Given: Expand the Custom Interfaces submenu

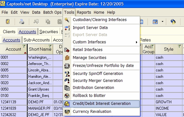Looking at the screenshot, I should coord(101,42).
